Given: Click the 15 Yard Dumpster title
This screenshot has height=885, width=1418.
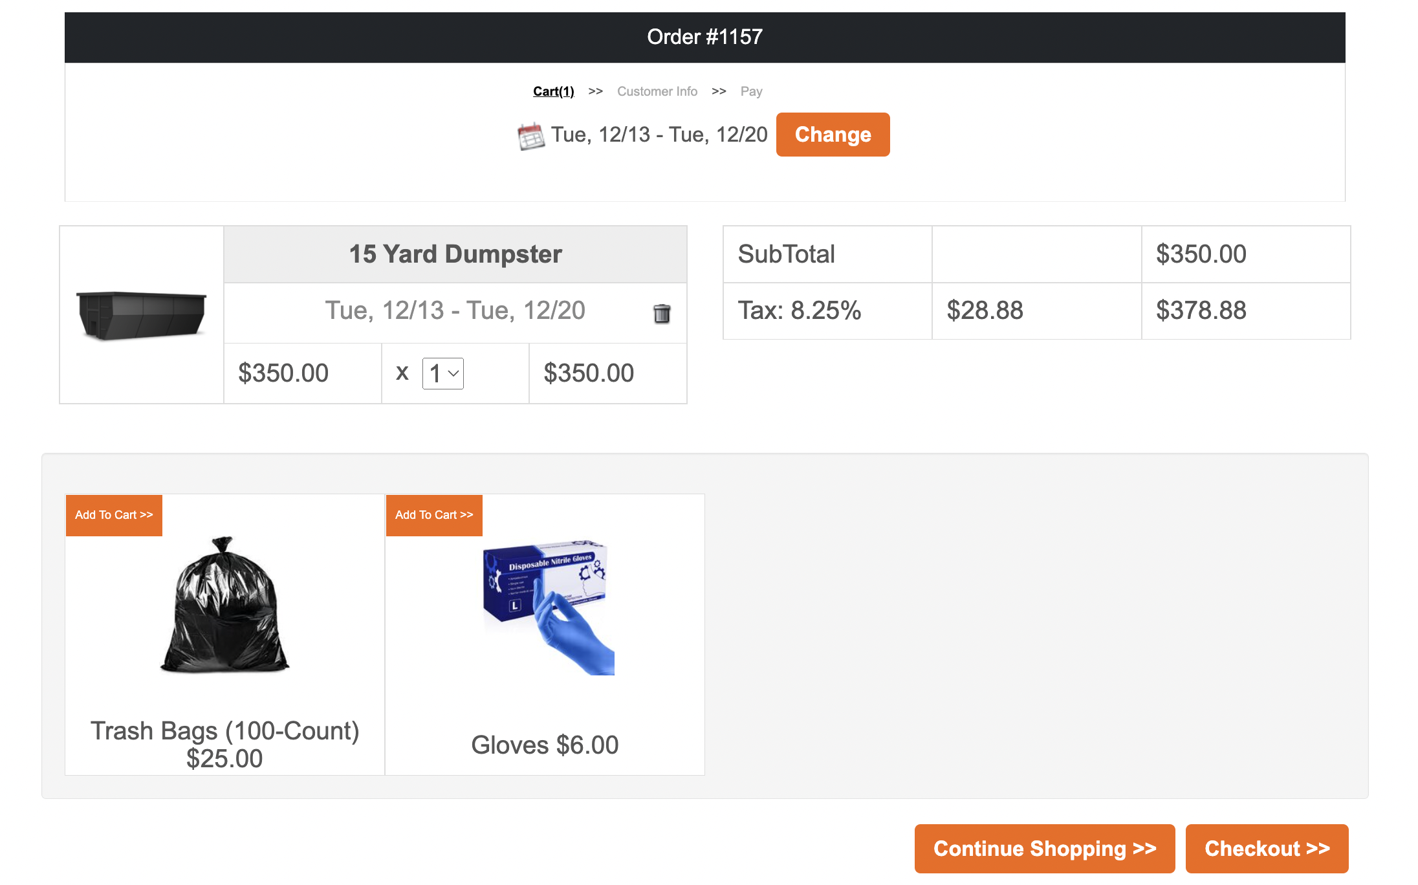Looking at the screenshot, I should coord(455,254).
